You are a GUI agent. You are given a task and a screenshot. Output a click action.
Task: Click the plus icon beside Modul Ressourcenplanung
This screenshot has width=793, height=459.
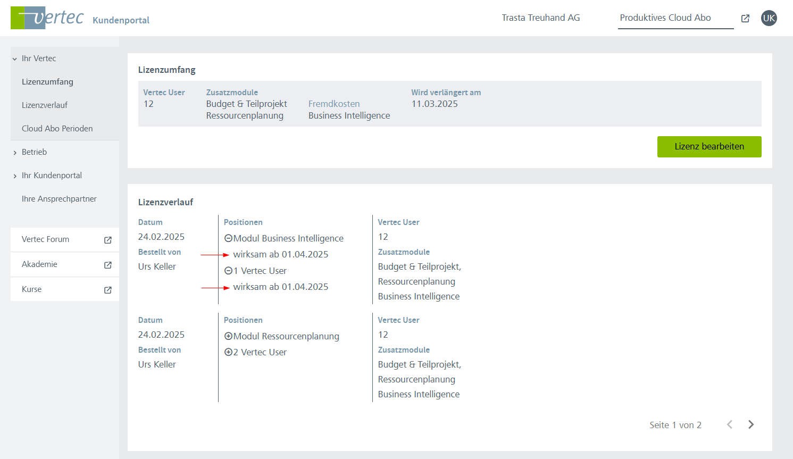pyautogui.click(x=228, y=336)
